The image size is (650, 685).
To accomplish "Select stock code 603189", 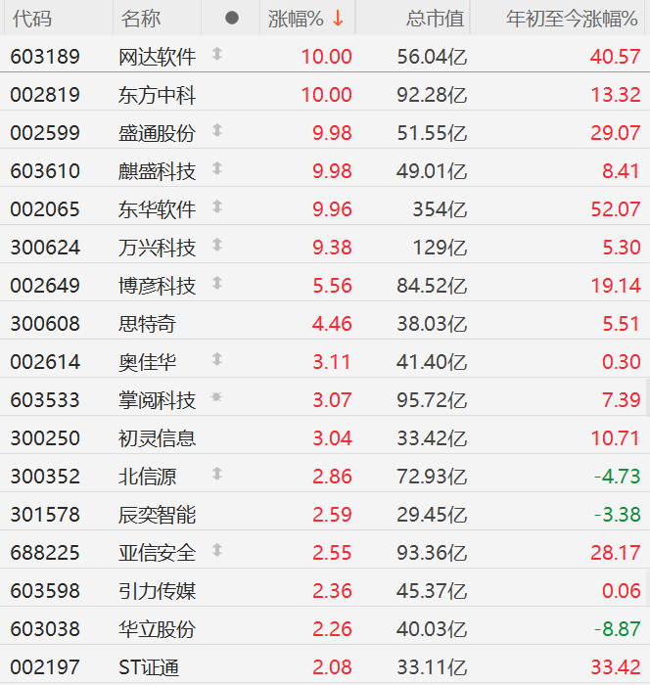I will [45, 57].
